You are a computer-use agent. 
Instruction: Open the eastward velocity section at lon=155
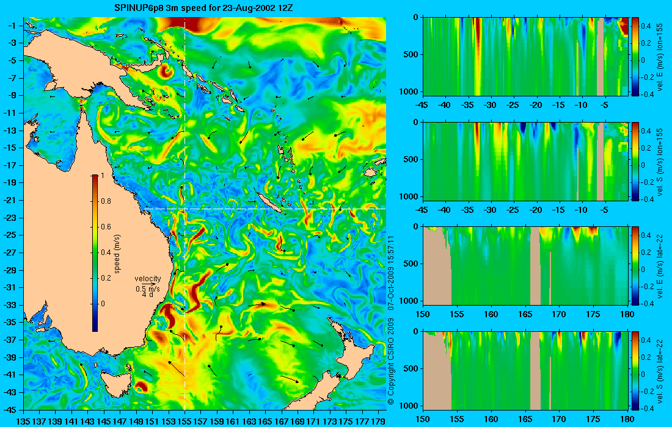coord(525,56)
